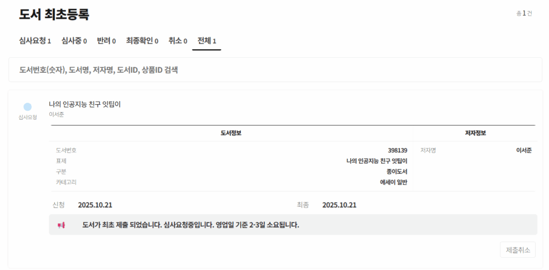Open the 심사중 tab
The image size is (549, 270).
click(74, 41)
